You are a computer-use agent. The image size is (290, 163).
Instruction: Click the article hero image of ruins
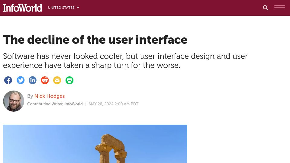[95, 144]
